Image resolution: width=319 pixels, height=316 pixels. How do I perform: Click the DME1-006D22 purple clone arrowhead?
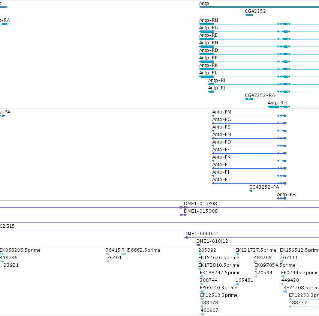point(186,237)
